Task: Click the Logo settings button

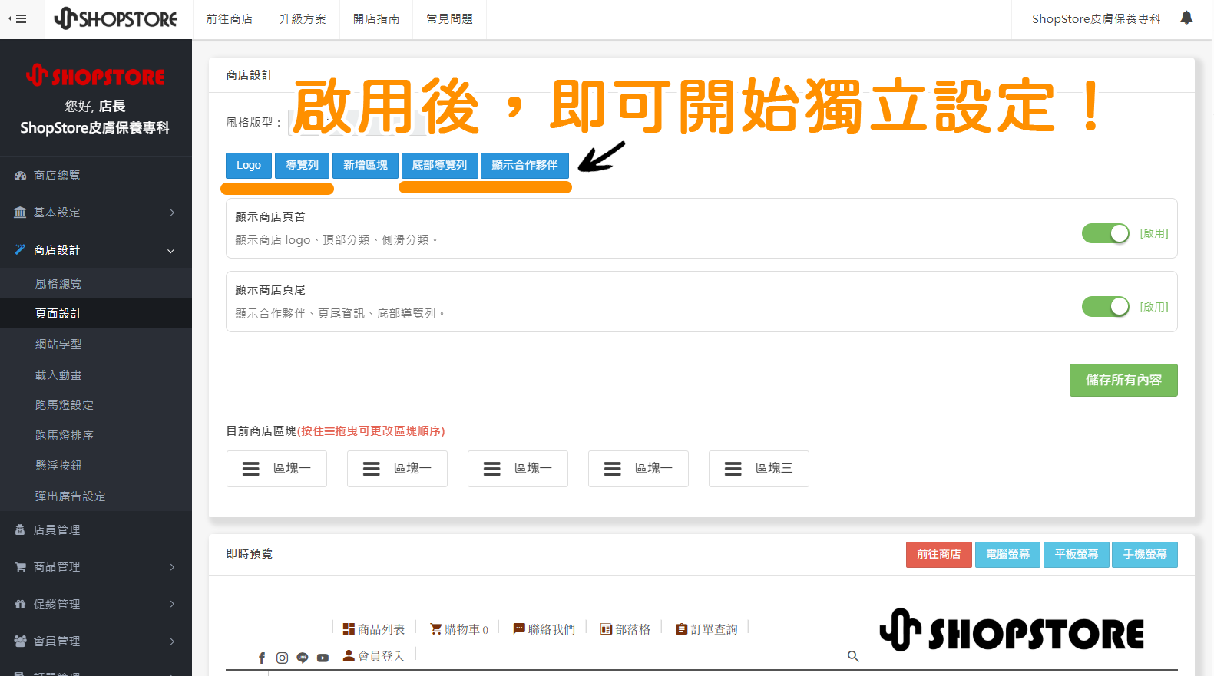Action: point(249,166)
